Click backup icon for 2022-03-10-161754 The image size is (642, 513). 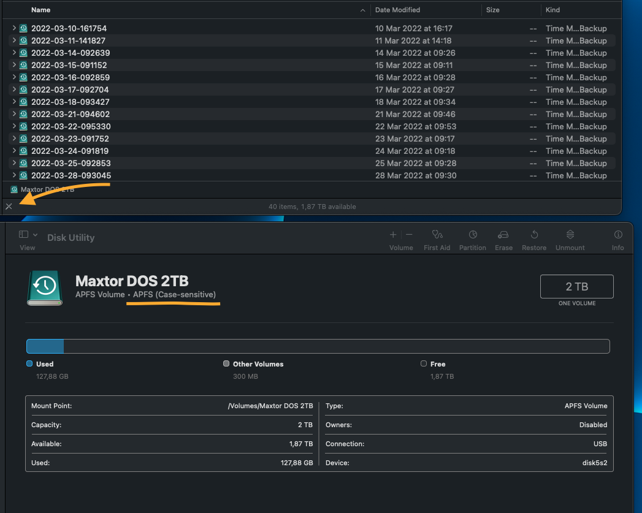point(23,28)
